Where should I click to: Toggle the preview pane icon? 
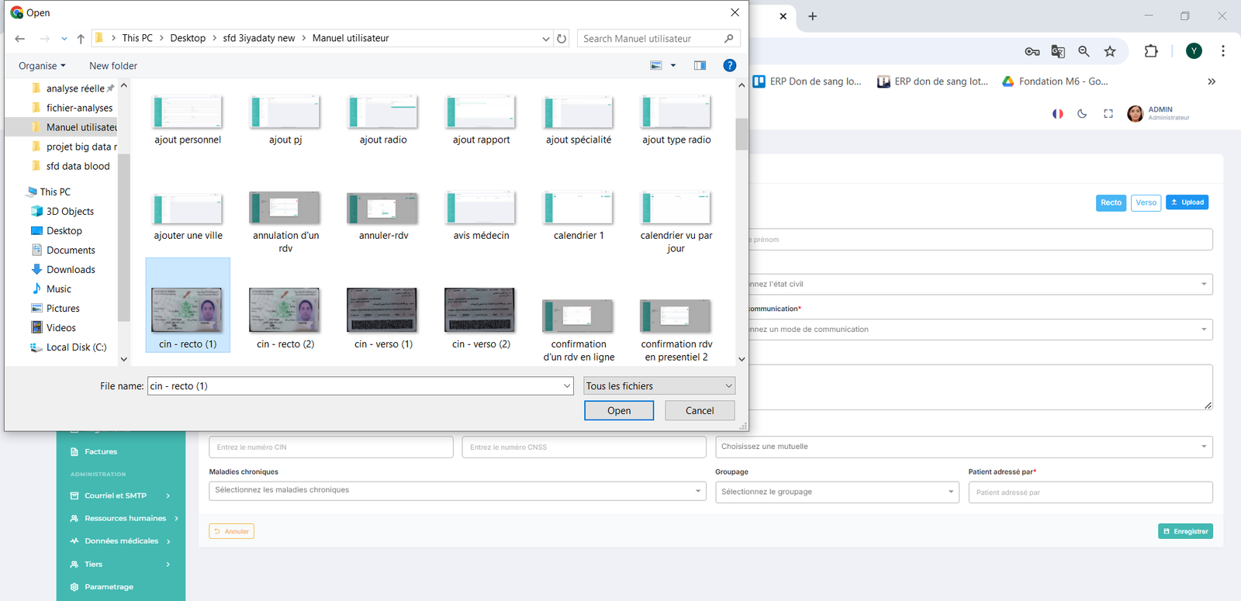700,66
